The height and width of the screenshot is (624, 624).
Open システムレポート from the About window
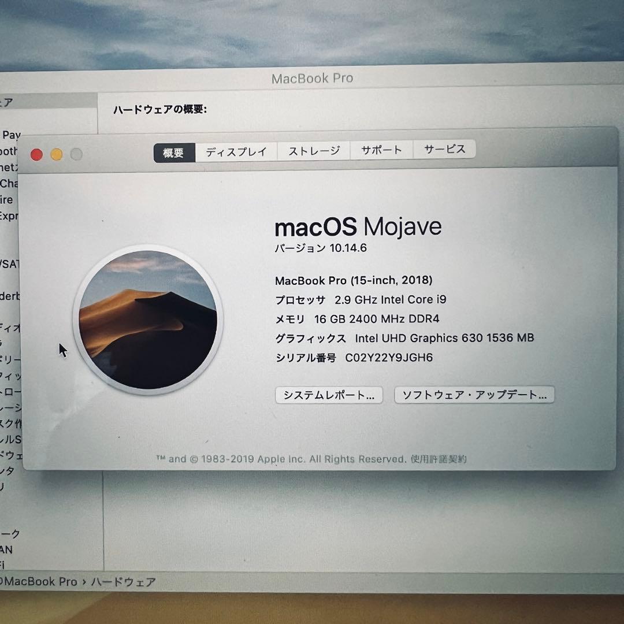328,395
